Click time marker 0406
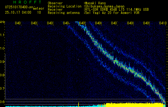The image size is (168, 107). pyautogui.click(x=99, y=23)
